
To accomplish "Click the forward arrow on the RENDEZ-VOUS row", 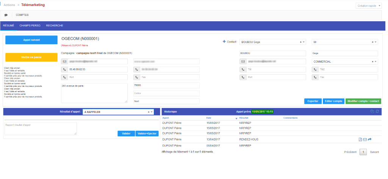I will (370, 140).
